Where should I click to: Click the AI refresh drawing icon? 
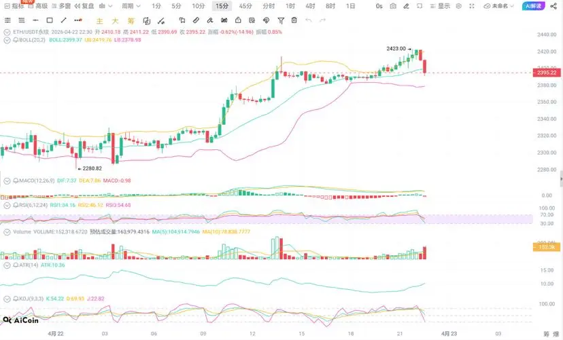[x=146, y=21]
